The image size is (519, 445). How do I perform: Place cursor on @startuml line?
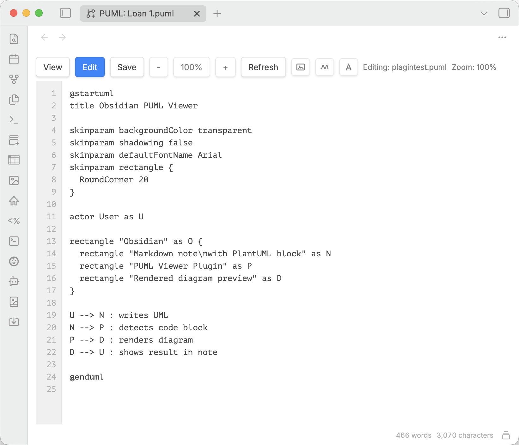[x=91, y=94]
